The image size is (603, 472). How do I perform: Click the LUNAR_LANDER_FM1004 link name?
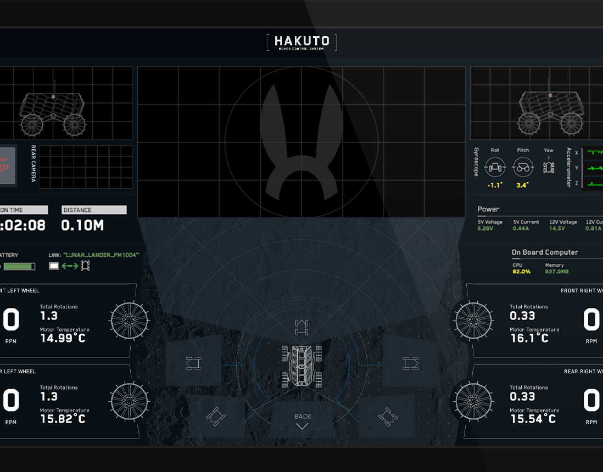click(101, 255)
